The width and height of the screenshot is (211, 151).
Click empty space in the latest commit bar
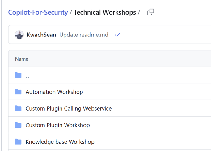164,35
